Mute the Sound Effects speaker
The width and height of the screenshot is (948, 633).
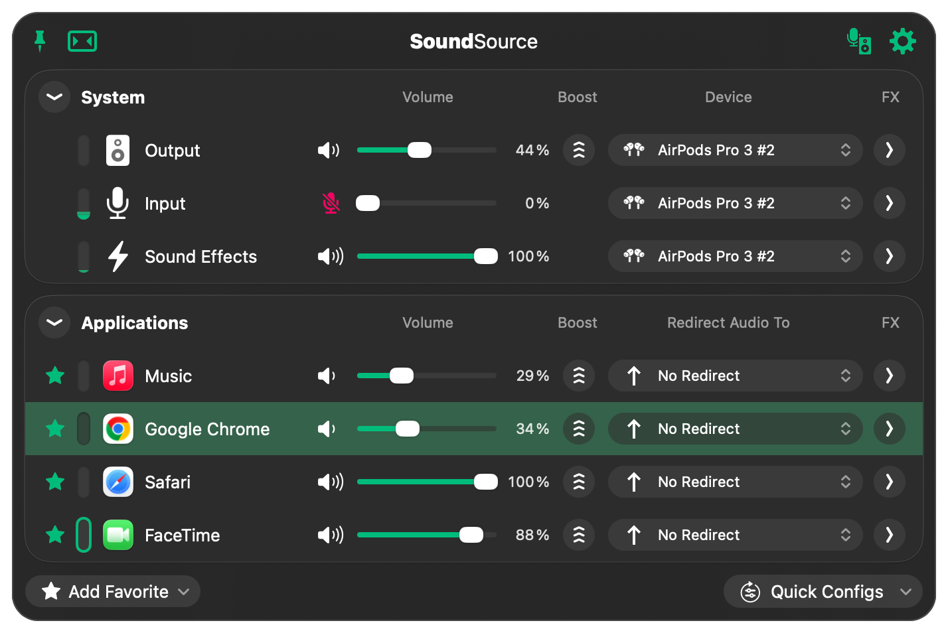pyautogui.click(x=331, y=256)
